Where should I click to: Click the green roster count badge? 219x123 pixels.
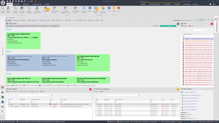[178, 24]
